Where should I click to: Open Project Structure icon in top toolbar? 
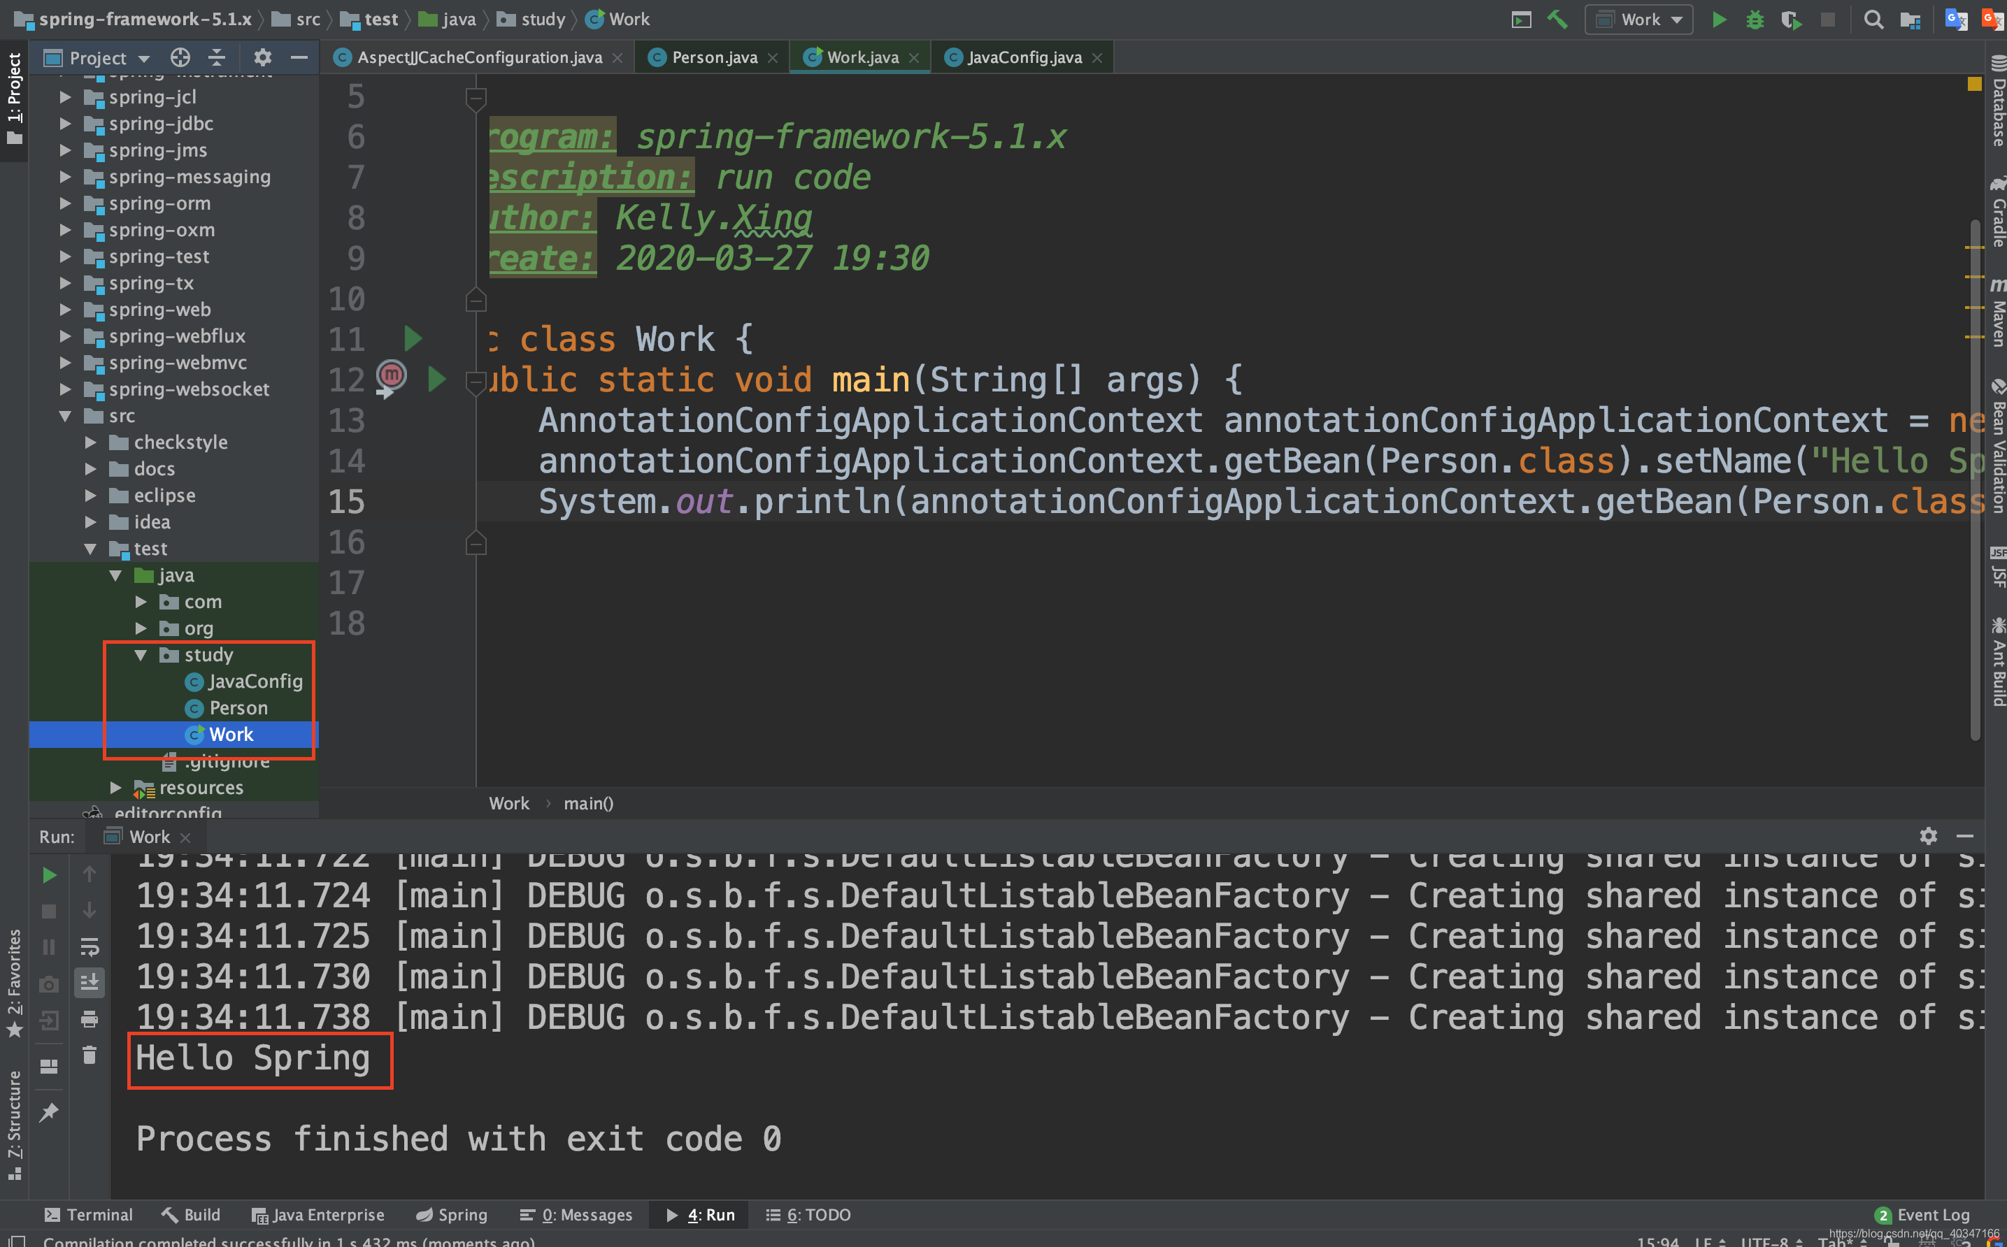1910,20
